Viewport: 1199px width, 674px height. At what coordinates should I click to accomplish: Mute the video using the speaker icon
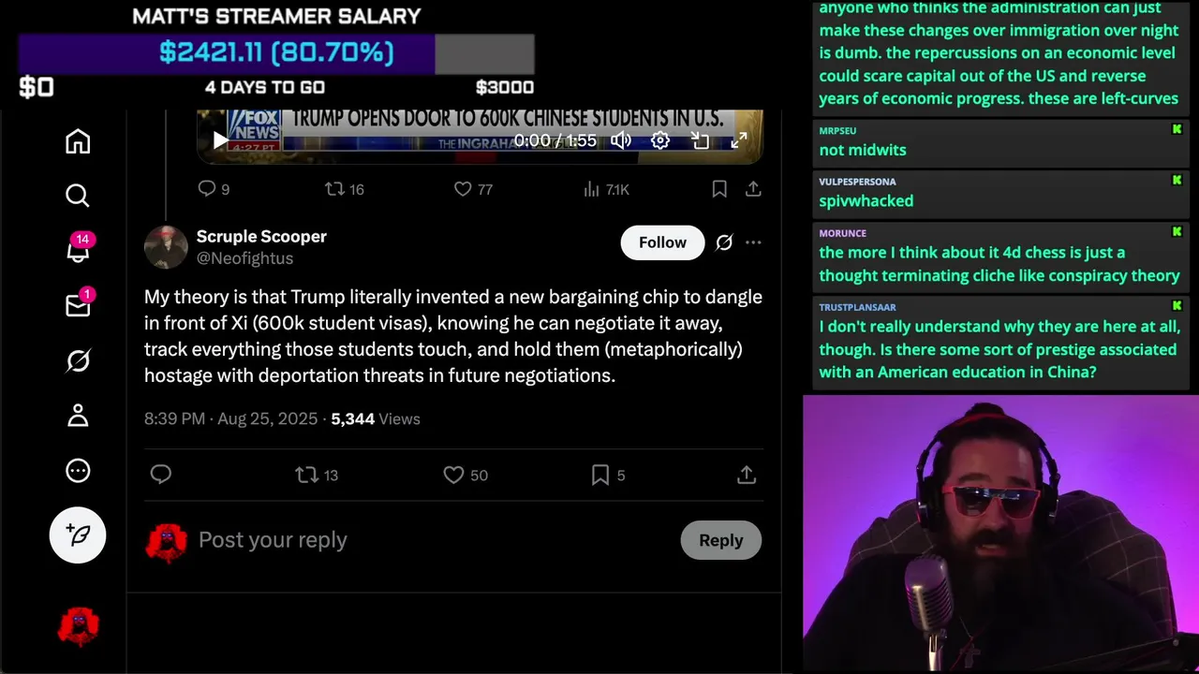(x=621, y=140)
